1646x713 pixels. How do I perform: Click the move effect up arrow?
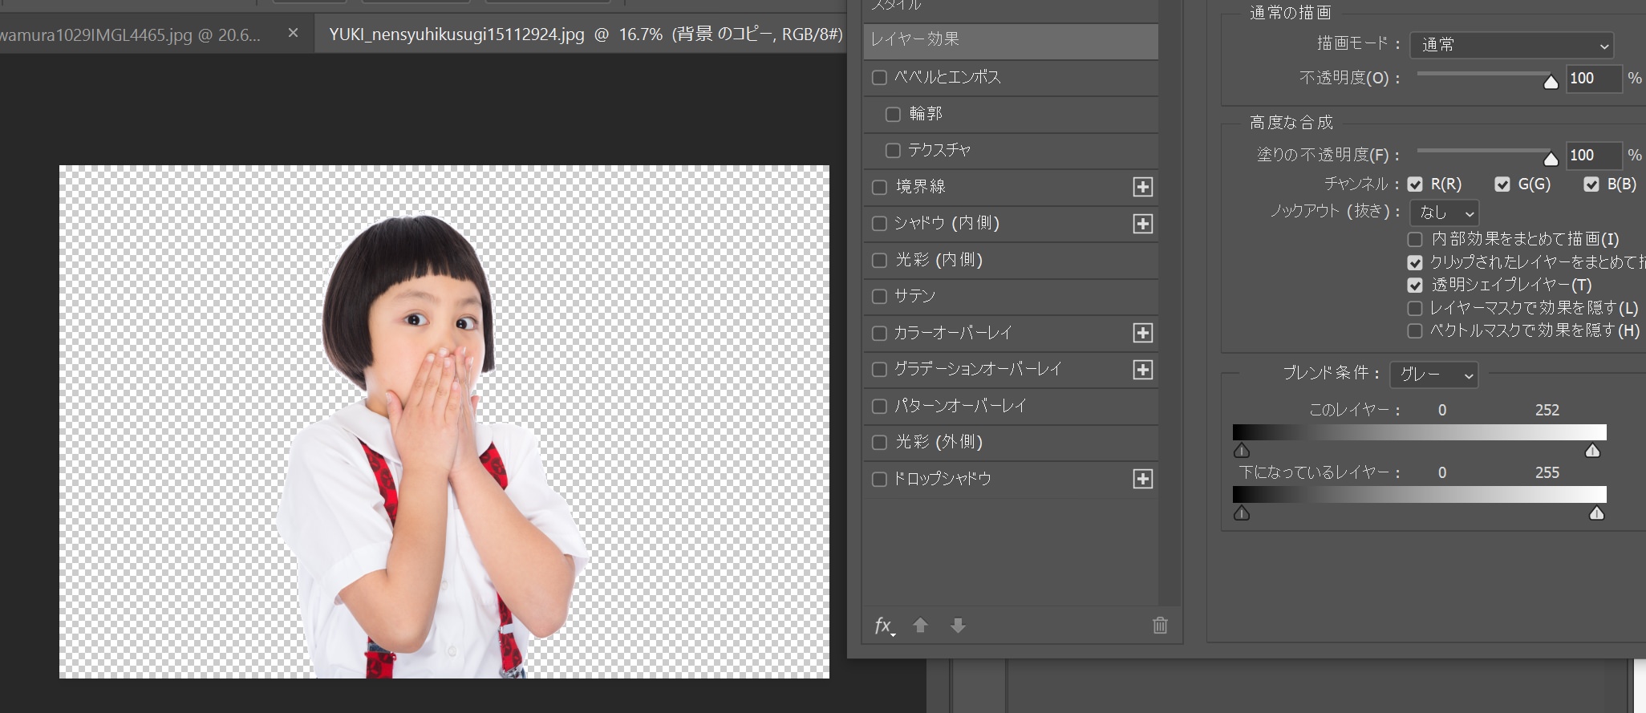(920, 626)
